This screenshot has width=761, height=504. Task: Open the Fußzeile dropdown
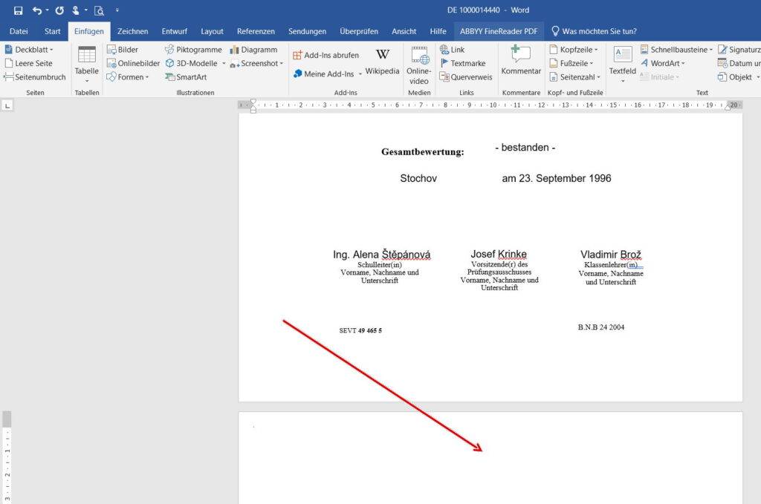coord(571,63)
